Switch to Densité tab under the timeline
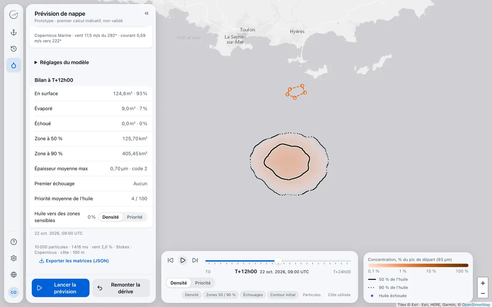Screen dimensions: 492x307 click(179, 283)
